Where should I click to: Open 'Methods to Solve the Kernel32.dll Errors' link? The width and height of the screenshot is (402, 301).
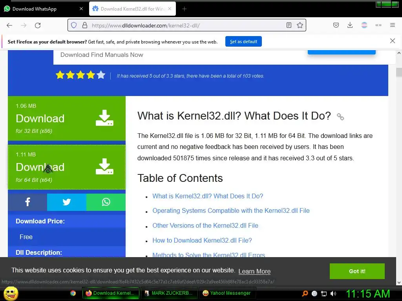(x=209, y=254)
